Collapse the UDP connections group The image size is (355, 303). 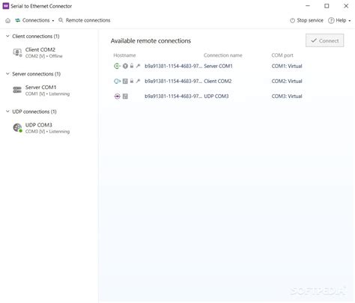(7, 111)
